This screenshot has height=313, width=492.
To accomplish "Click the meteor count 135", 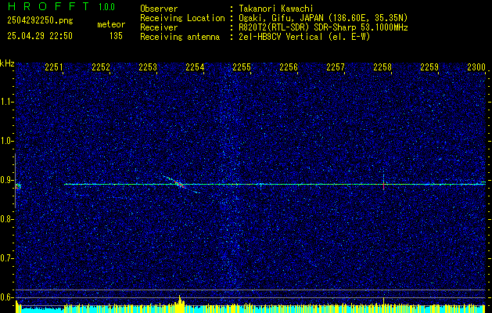I will 116,36.
